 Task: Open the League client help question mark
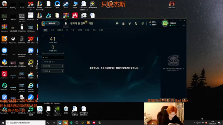(173, 20)
